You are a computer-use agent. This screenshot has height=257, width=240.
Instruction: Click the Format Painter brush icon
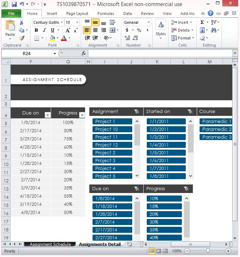[22, 38]
